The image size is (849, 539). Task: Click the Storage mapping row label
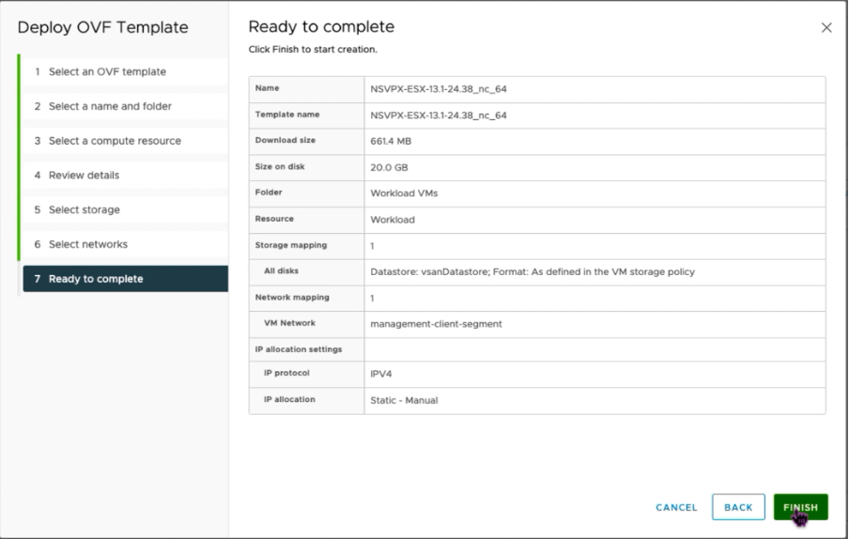pos(291,245)
